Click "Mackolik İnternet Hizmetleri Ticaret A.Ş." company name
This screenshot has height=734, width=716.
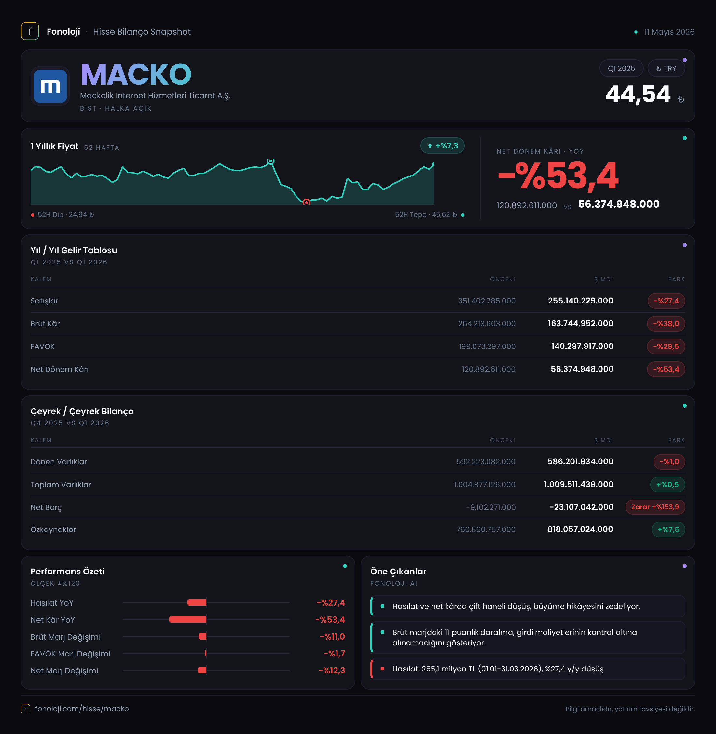[155, 96]
